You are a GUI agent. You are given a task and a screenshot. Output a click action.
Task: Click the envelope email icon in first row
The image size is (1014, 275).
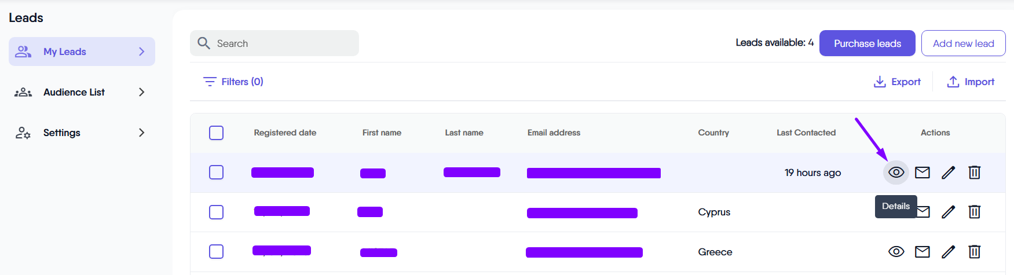click(923, 173)
